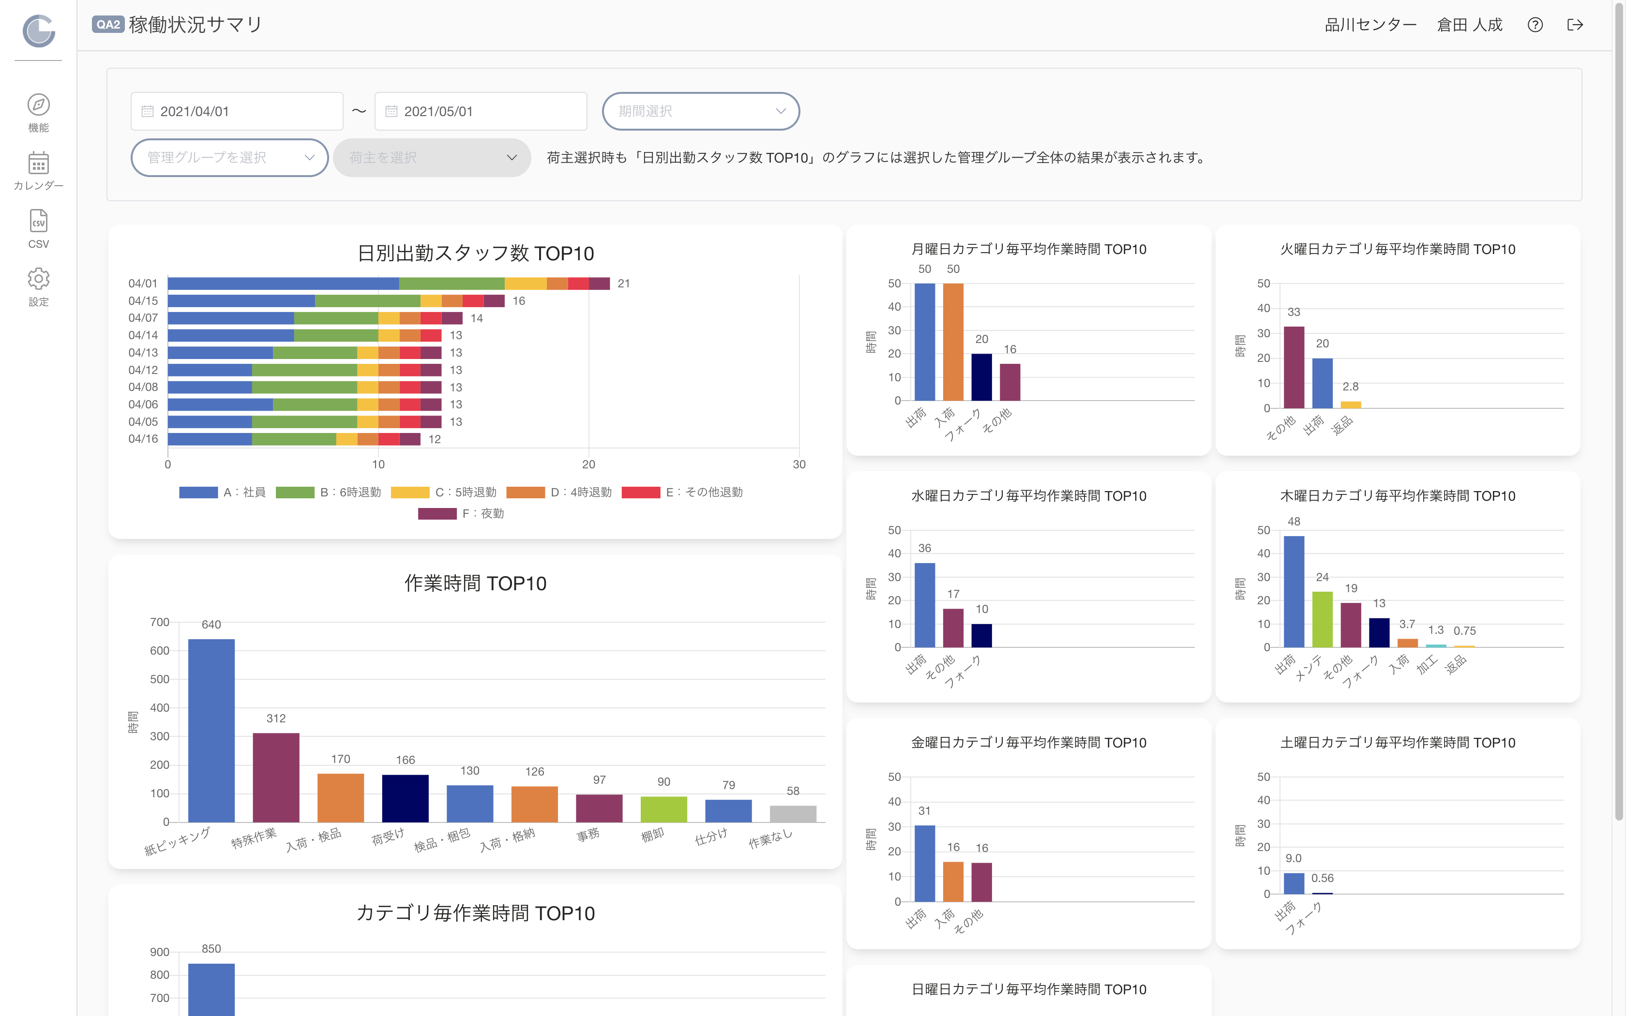
Task: Click the 事務 bar showing 97
Action: [x=599, y=808]
